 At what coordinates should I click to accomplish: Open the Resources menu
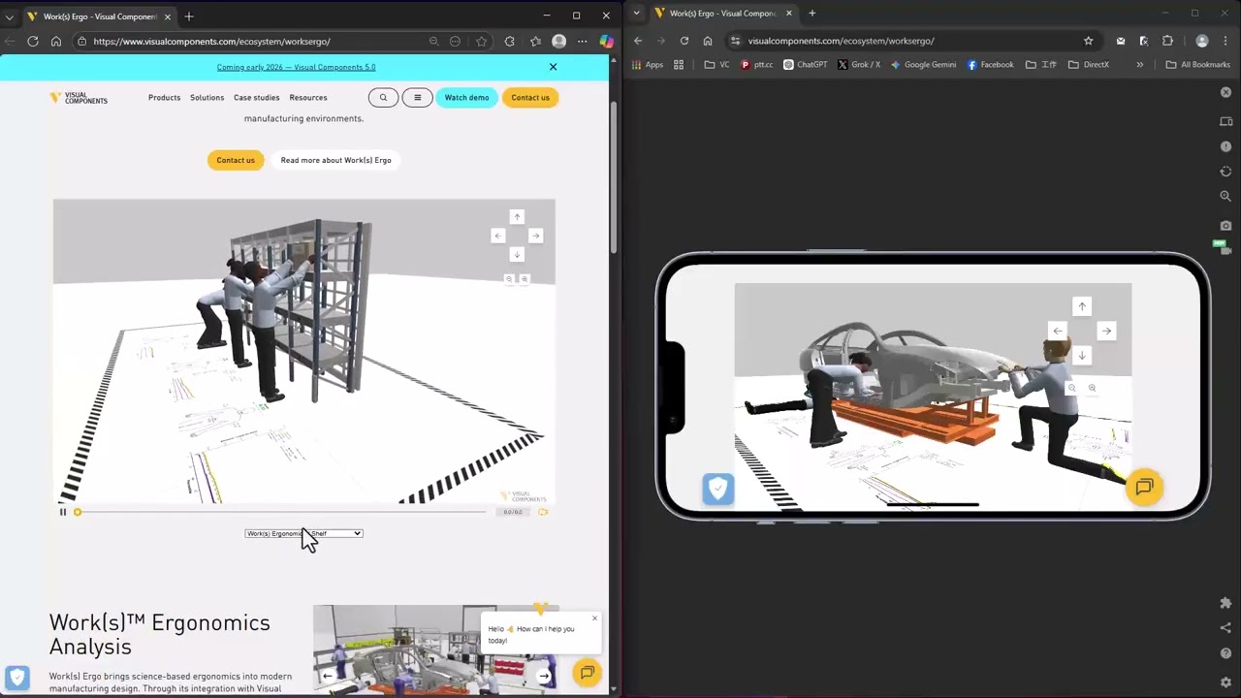pyautogui.click(x=308, y=97)
